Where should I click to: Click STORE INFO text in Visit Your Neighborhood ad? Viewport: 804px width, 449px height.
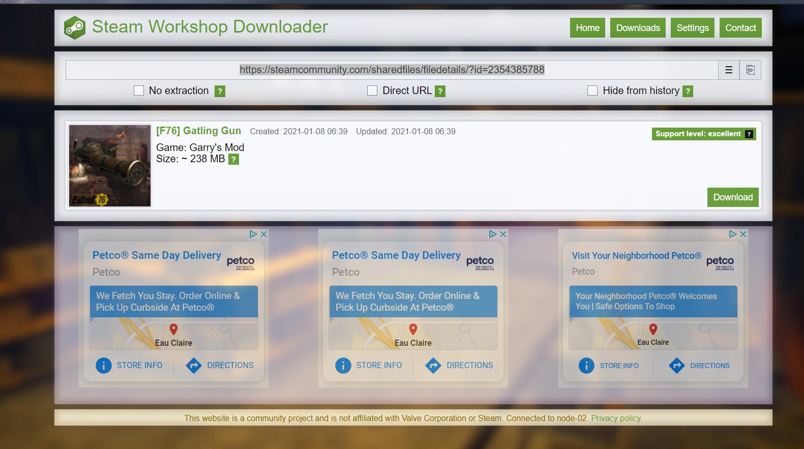619,366
